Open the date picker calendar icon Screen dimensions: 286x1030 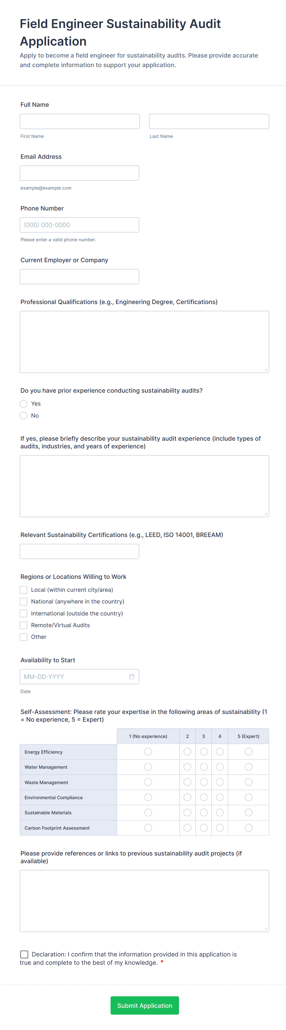tap(132, 676)
